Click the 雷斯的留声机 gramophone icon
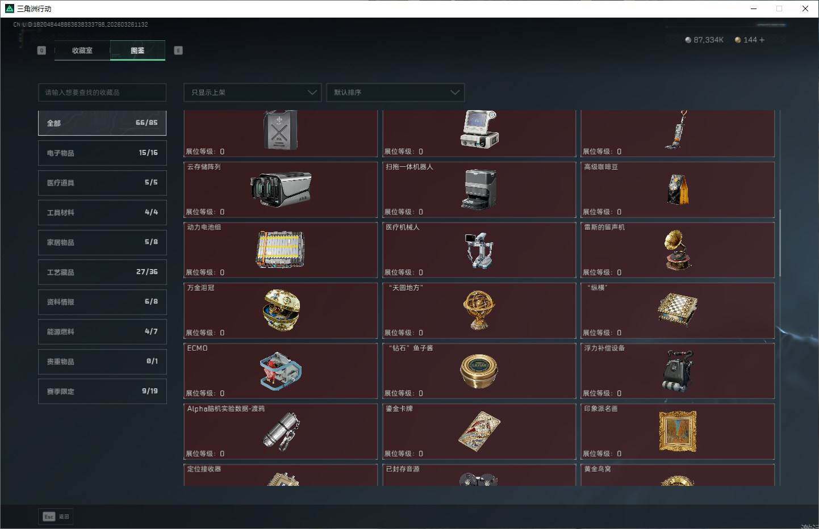This screenshot has height=529, width=819. tap(678, 250)
